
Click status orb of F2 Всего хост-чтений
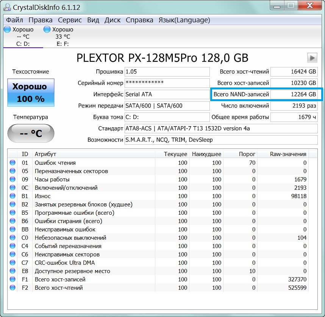click(x=12, y=287)
